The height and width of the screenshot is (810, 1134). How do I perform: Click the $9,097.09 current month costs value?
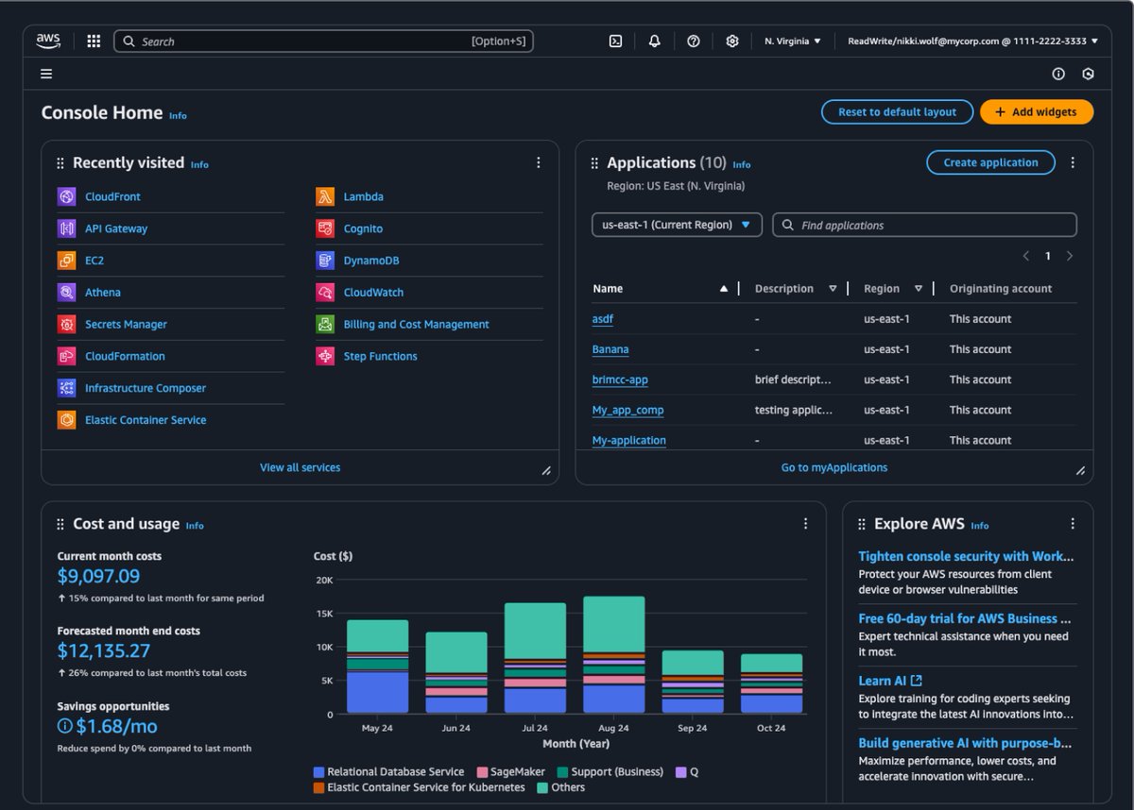coord(98,576)
